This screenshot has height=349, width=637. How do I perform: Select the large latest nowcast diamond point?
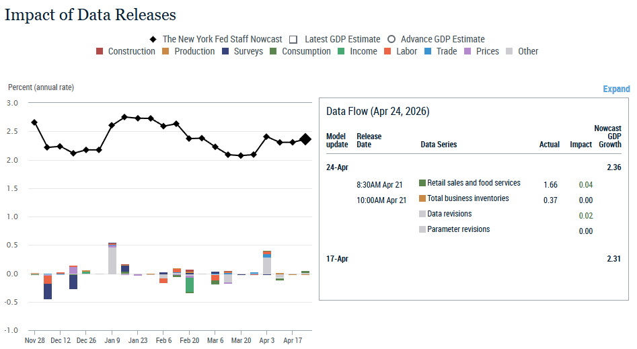[x=305, y=139]
